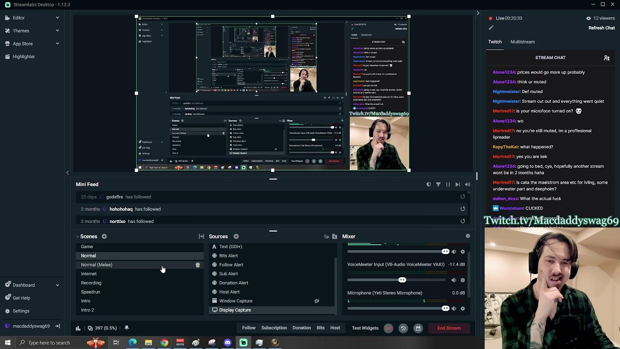This screenshot has height=349, width=620.
Task: Test the Subscription widget
Action: pyautogui.click(x=274, y=328)
